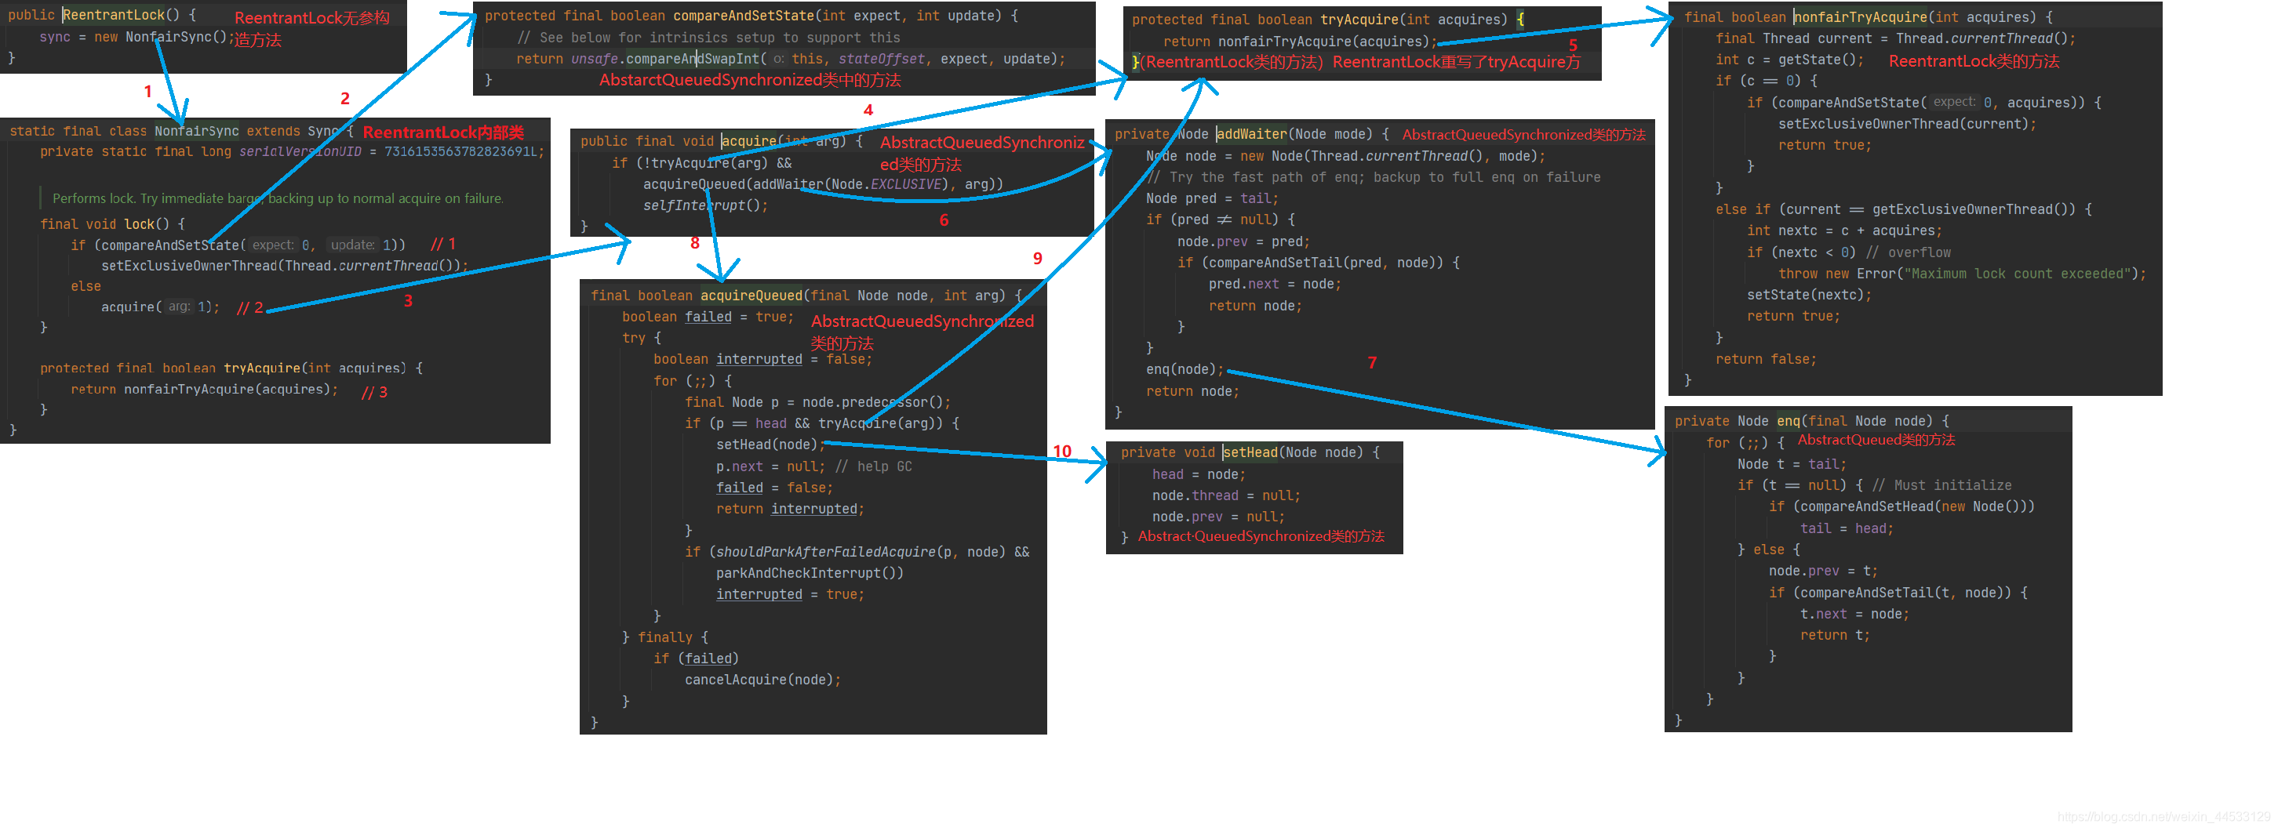Viewport: 2278px width, 831px height.
Task: Click the 'int nextc = c + acquires' line
Action: point(1845,231)
